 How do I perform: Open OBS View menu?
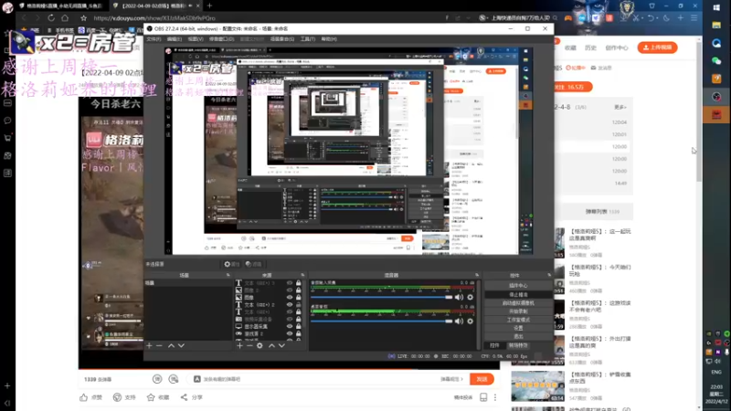point(196,39)
